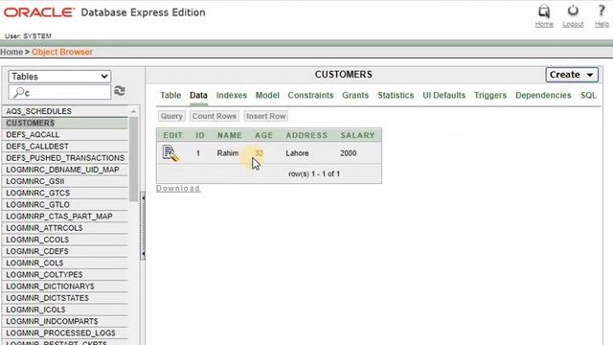The height and width of the screenshot is (345, 613).
Task: Open the Grants tab
Action: pyautogui.click(x=355, y=95)
